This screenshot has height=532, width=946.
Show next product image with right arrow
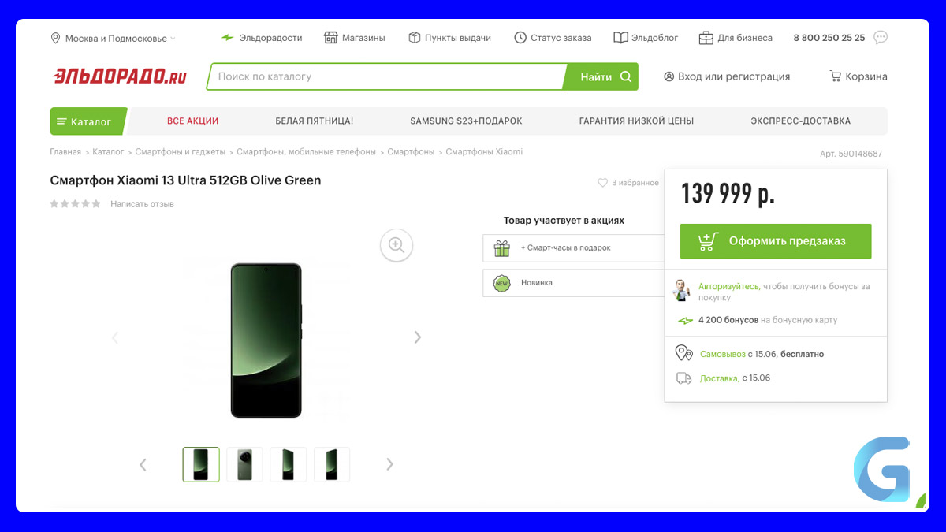click(418, 337)
